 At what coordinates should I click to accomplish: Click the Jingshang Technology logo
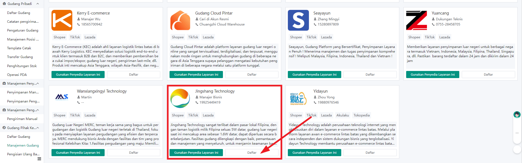(x=180, y=98)
